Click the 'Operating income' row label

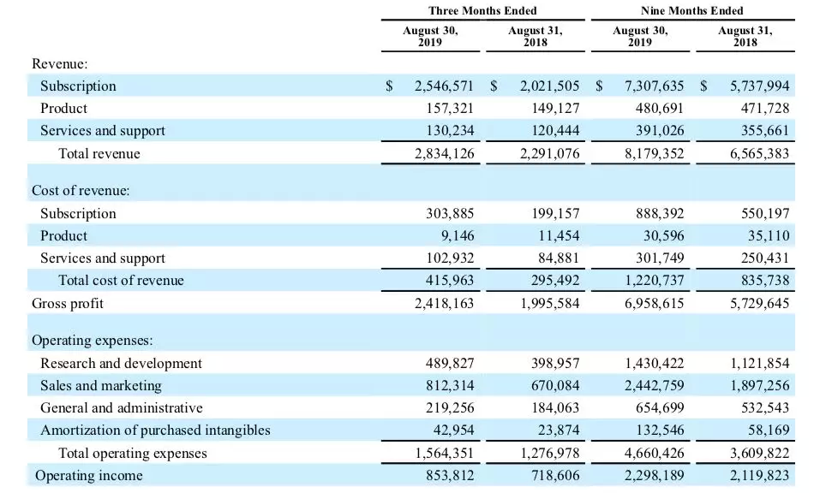tap(89, 476)
